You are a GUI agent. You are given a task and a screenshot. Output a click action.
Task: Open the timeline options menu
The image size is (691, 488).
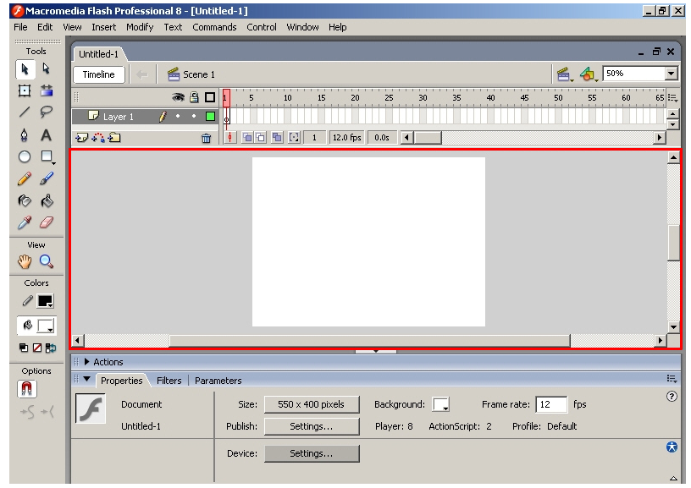coord(672,98)
